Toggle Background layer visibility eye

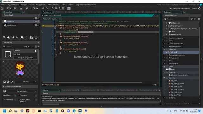pyautogui.click(x=36, y=25)
